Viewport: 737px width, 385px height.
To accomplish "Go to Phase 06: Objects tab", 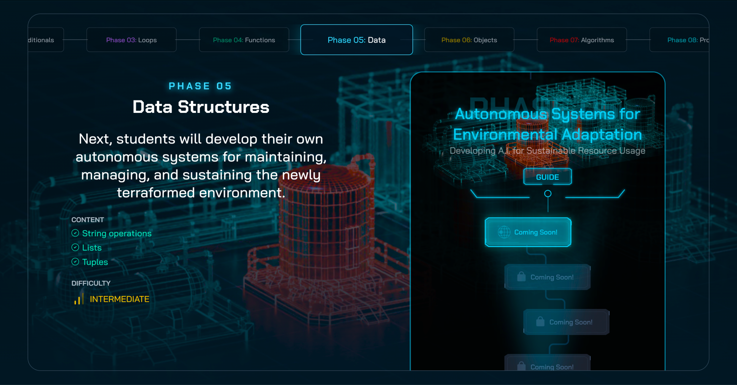I will point(469,40).
